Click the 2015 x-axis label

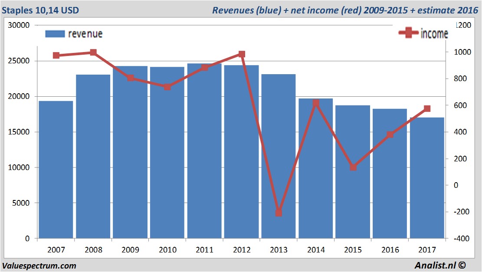(x=353, y=249)
